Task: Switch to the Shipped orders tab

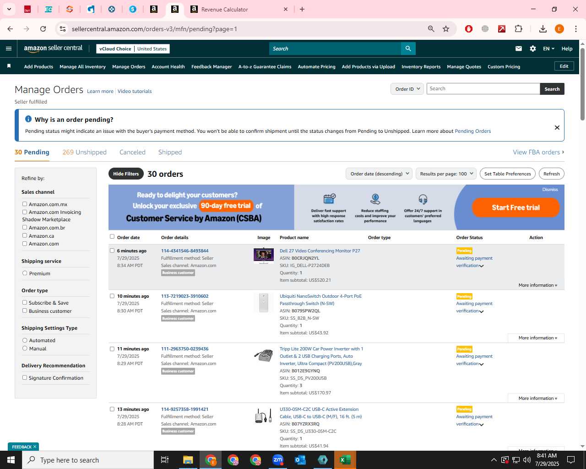Action: (x=170, y=152)
